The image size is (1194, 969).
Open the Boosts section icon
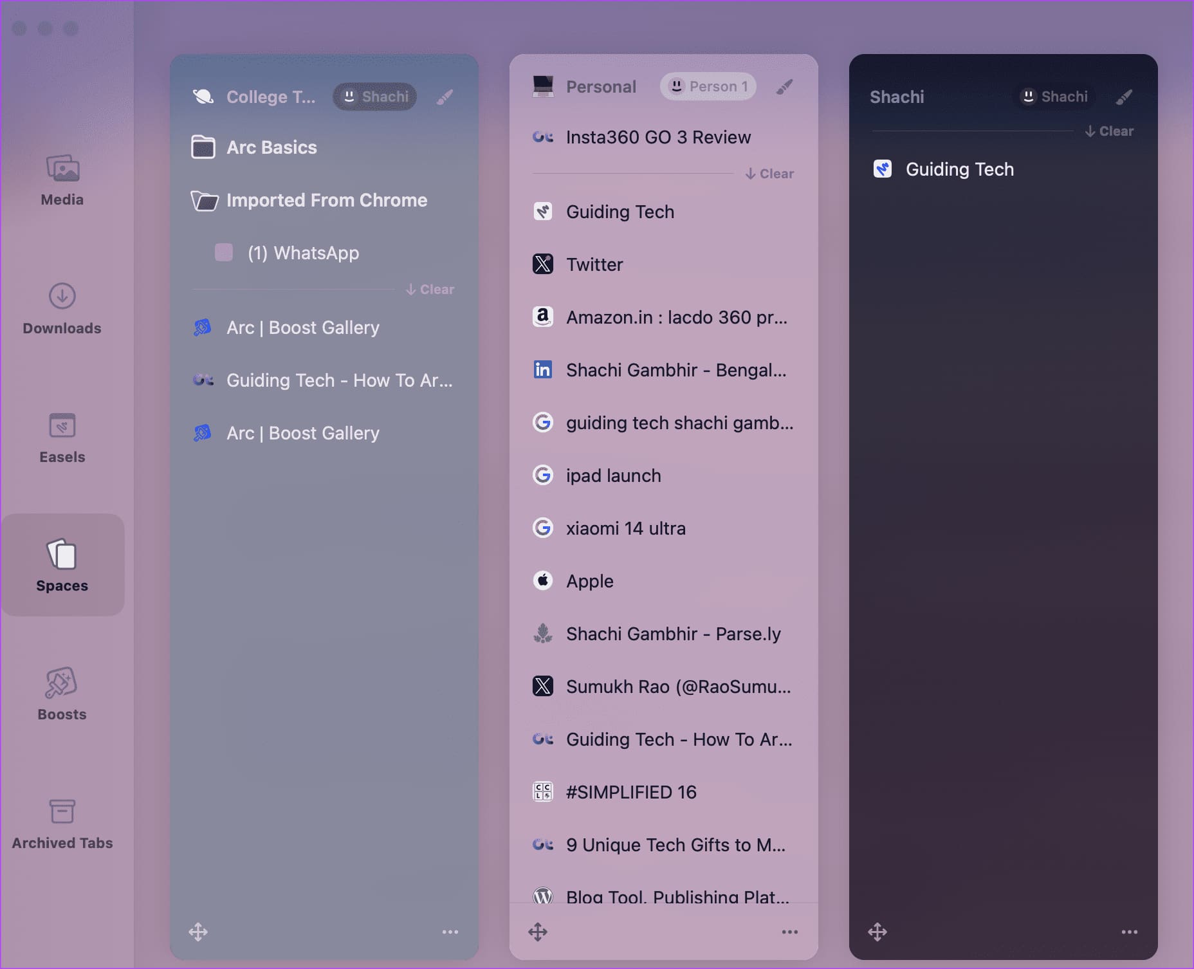tap(61, 683)
